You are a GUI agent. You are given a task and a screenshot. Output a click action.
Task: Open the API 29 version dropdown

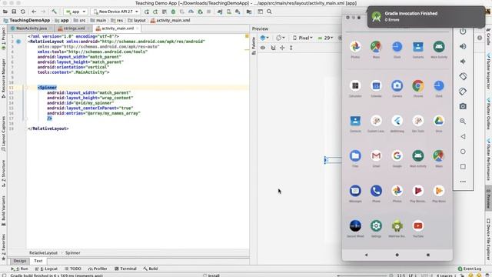pyautogui.click(x=325, y=38)
